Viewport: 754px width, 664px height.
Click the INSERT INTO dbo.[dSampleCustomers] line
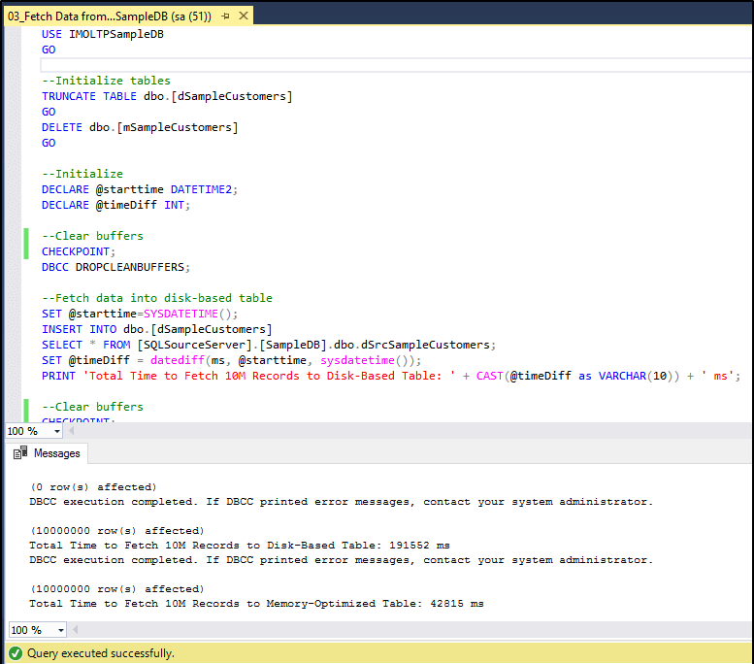click(156, 329)
